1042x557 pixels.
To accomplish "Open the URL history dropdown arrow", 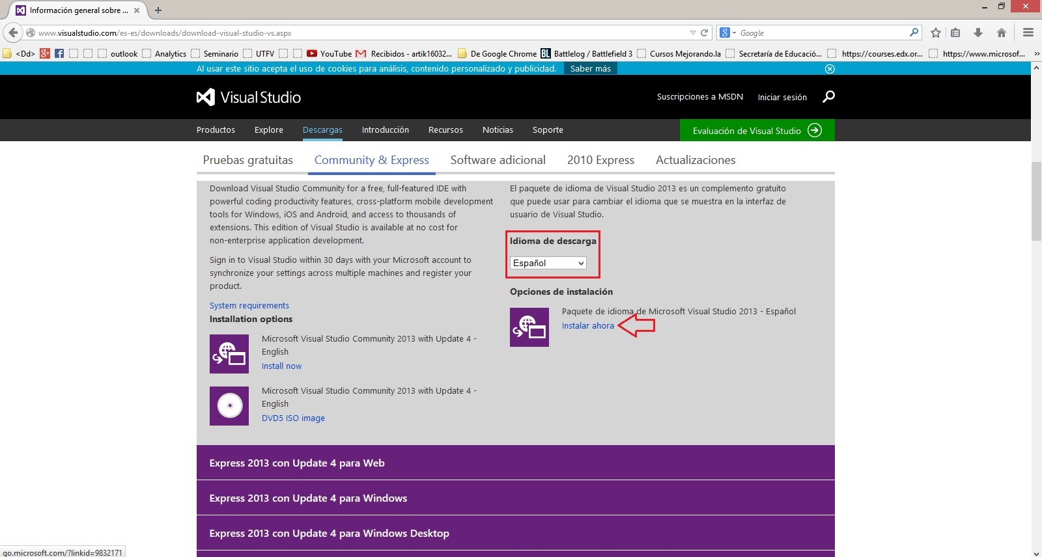I will (693, 33).
